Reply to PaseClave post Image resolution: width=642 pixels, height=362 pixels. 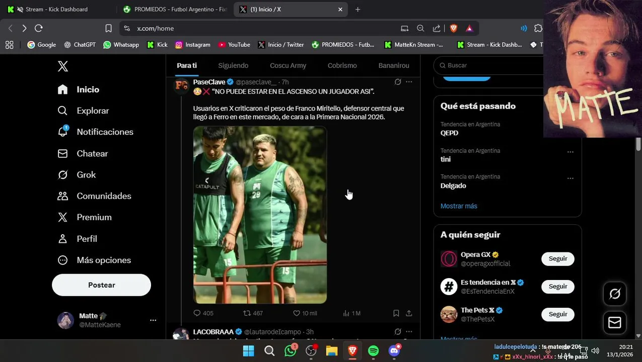point(203,313)
